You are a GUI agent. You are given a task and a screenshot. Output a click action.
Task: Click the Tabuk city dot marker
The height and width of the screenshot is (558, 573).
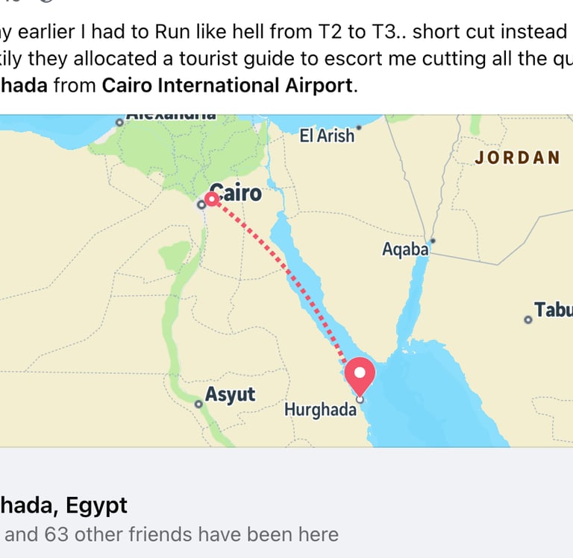528,320
